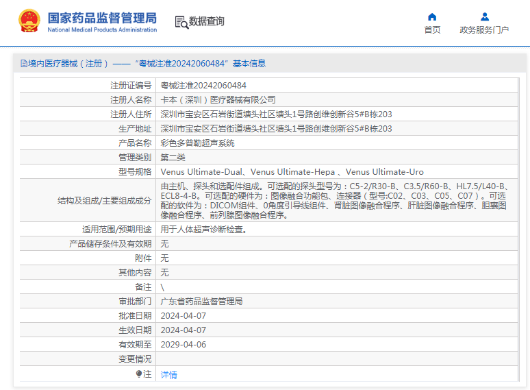Click the 注册人住所 label
Image resolution: width=530 pixels, height=390 pixels.
tap(131, 114)
